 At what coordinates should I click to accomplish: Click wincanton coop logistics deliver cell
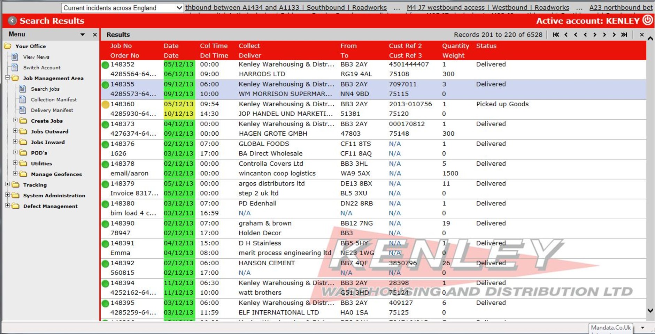(277, 173)
